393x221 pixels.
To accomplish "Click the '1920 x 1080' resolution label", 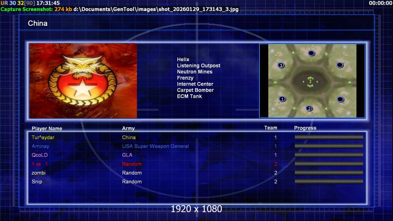I will click(196, 209).
